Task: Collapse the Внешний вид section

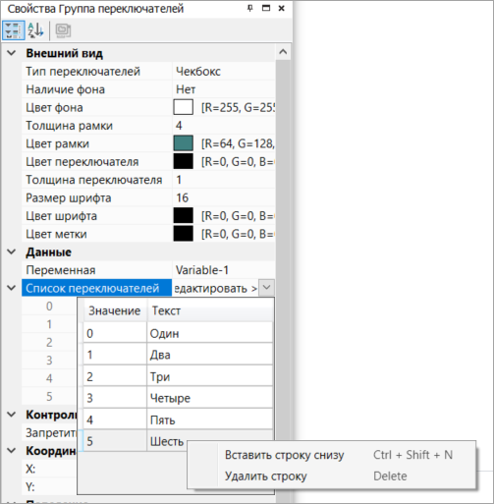Action: (12, 53)
